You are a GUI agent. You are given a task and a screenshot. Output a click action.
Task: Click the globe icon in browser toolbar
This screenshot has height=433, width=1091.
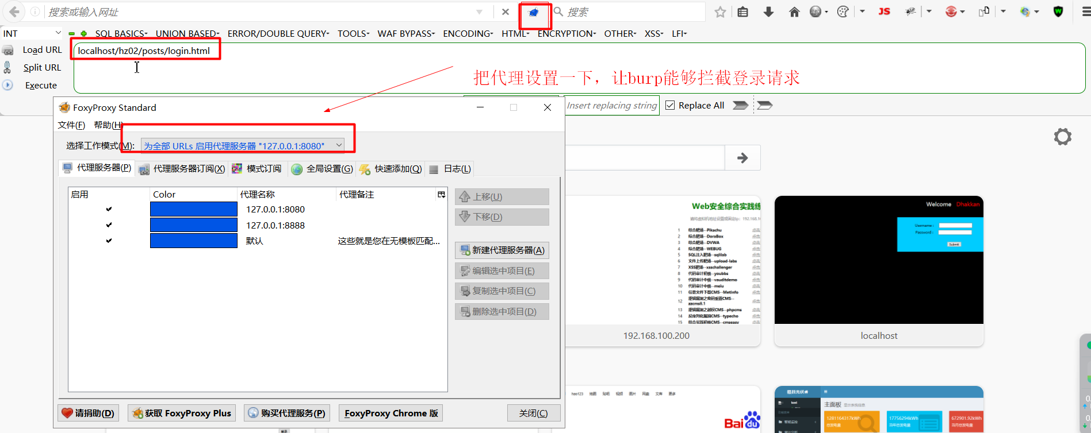point(815,12)
